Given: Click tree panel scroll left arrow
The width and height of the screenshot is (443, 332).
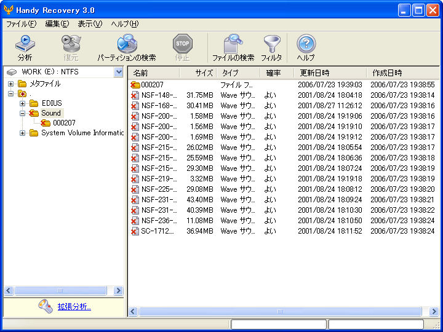Looking at the screenshot, I should [x=9, y=290].
